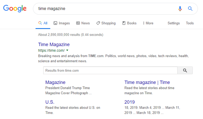Click the Google logo
This screenshot has height=119, width=203.
click(x=15, y=8)
